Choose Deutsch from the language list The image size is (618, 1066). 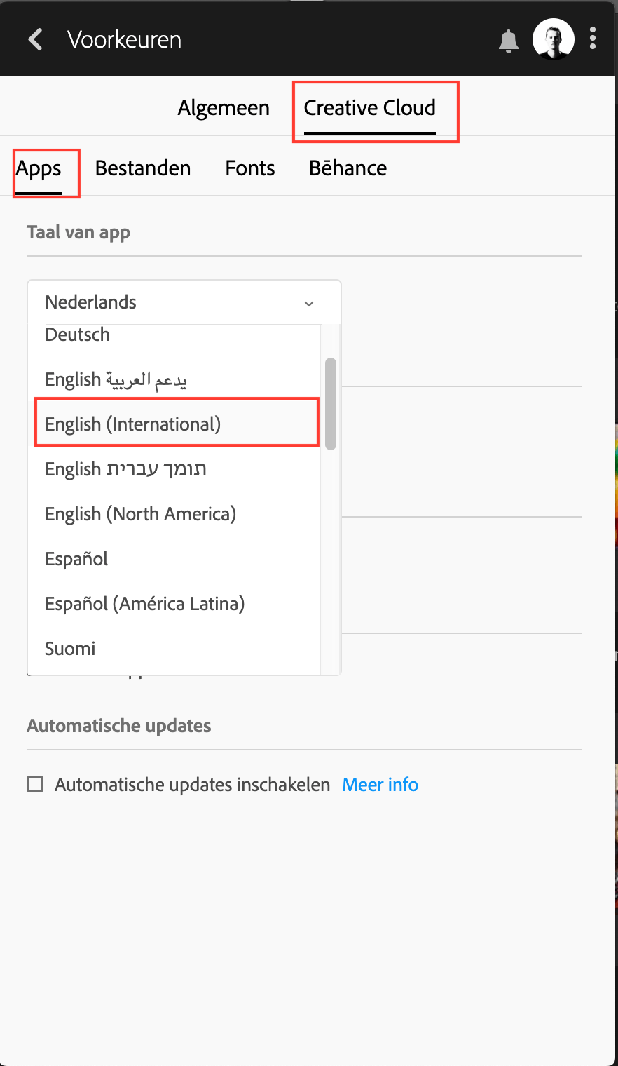point(174,335)
